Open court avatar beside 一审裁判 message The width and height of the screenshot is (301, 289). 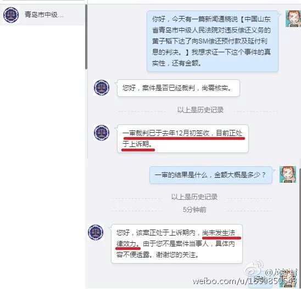tap(102, 133)
